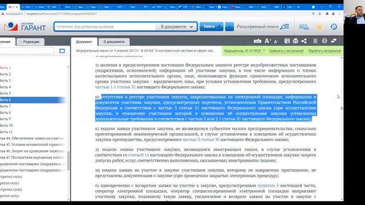Image resolution: width=365 pixels, height=205 pixels.
Task: Open link 'частью 3 статьи 30'
Action: coord(201,140)
